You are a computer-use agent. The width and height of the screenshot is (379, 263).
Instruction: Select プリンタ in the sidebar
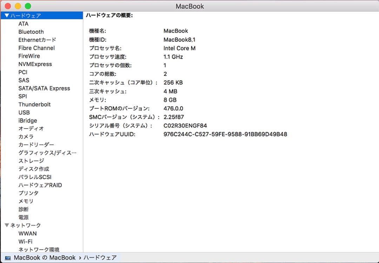pyautogui.click(x=28, y=193)
